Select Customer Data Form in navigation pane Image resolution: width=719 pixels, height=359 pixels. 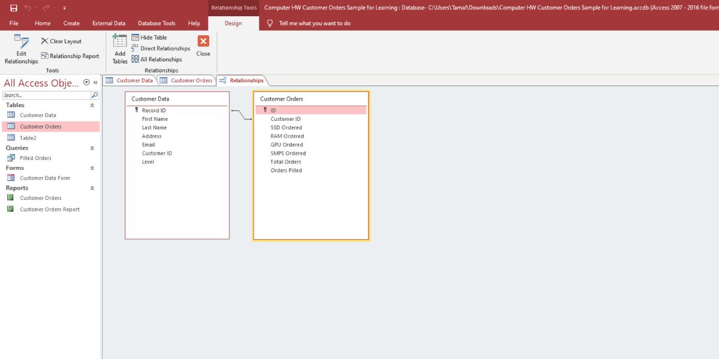(44, 178)
